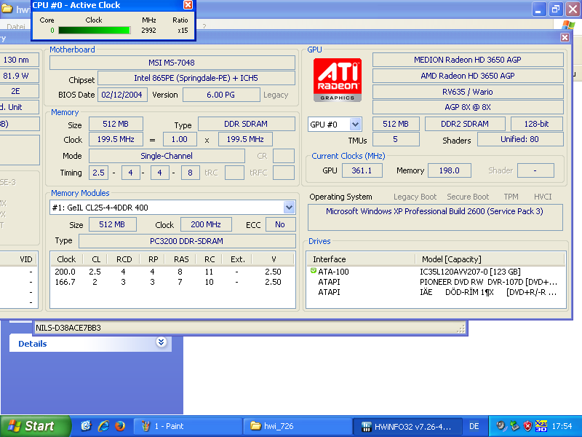This screenshot has height=437, width=582.
Task: Switch to HWiNFO32 v7.26 taskbar button
Action: [407, 426]
